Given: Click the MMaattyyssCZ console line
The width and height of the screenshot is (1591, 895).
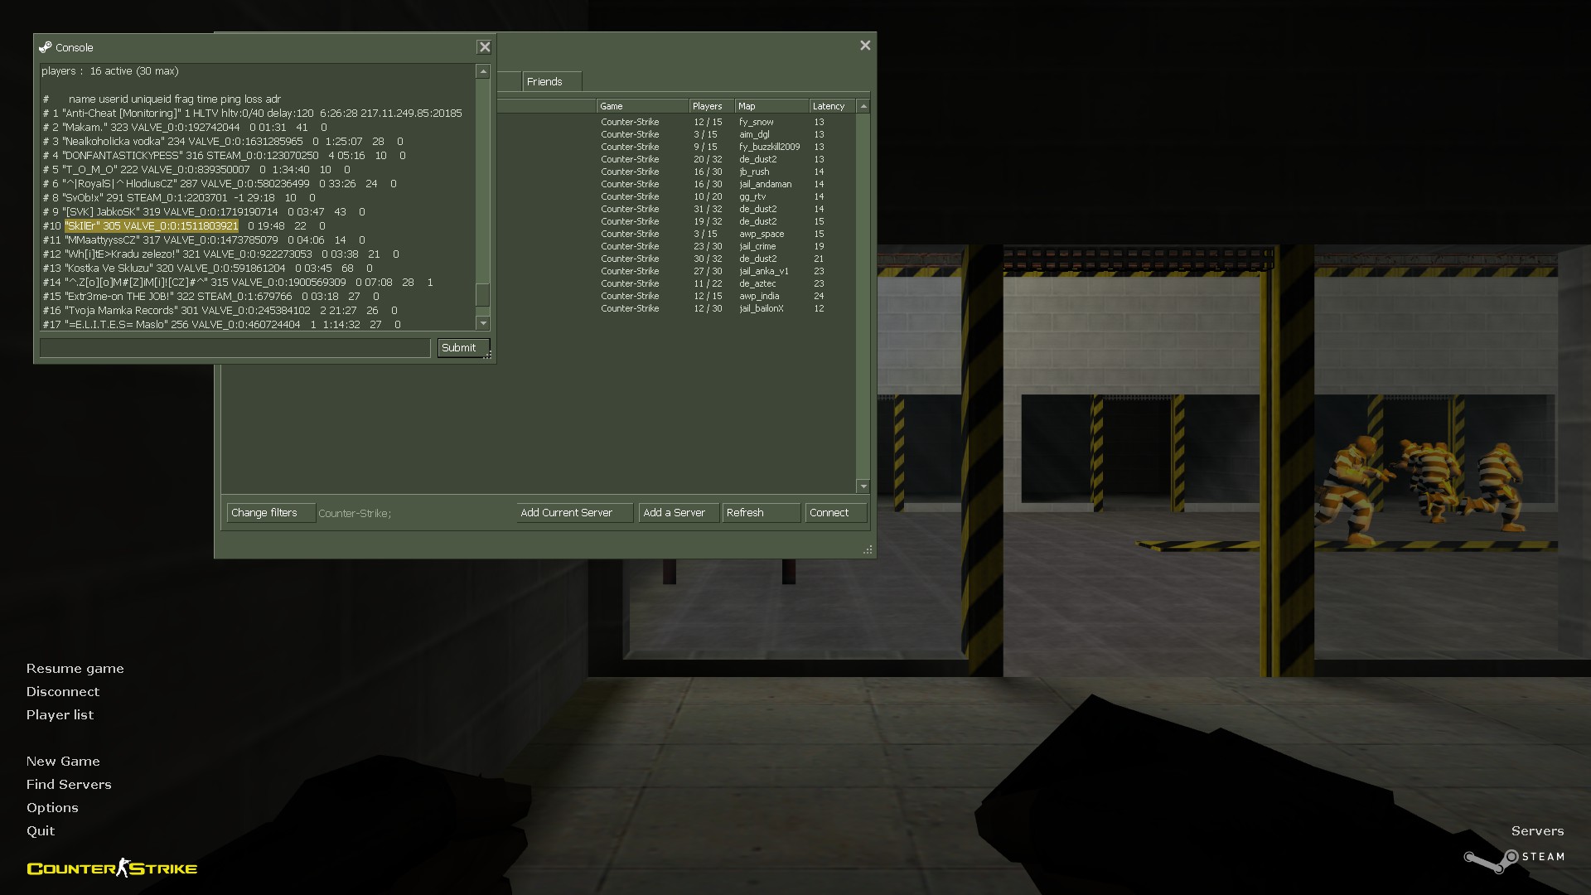Looking at the screenshot, I should pos(204,240).
